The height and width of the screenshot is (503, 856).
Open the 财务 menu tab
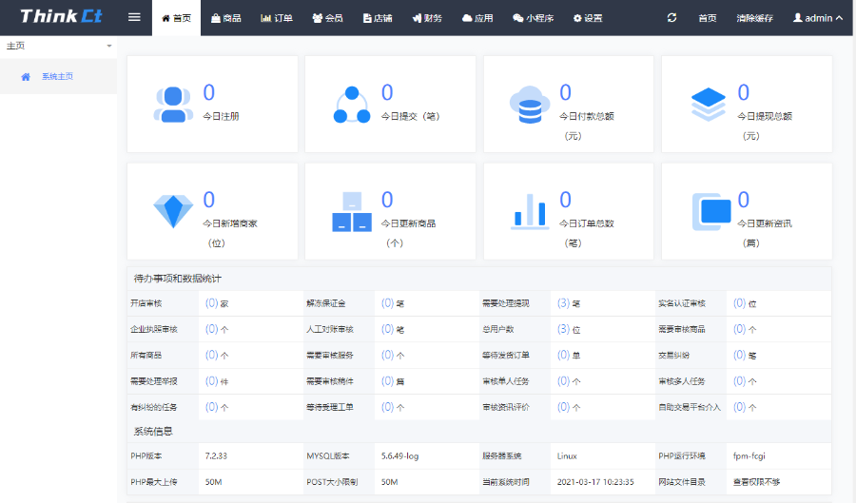(427, 18)
